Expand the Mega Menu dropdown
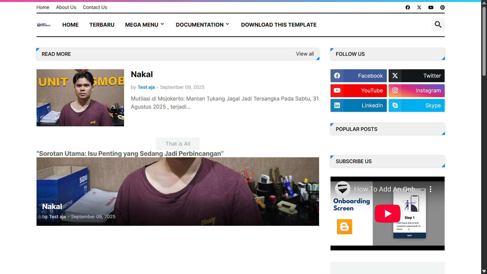Screen dimensions: 487x274 [x=145, y=25]
